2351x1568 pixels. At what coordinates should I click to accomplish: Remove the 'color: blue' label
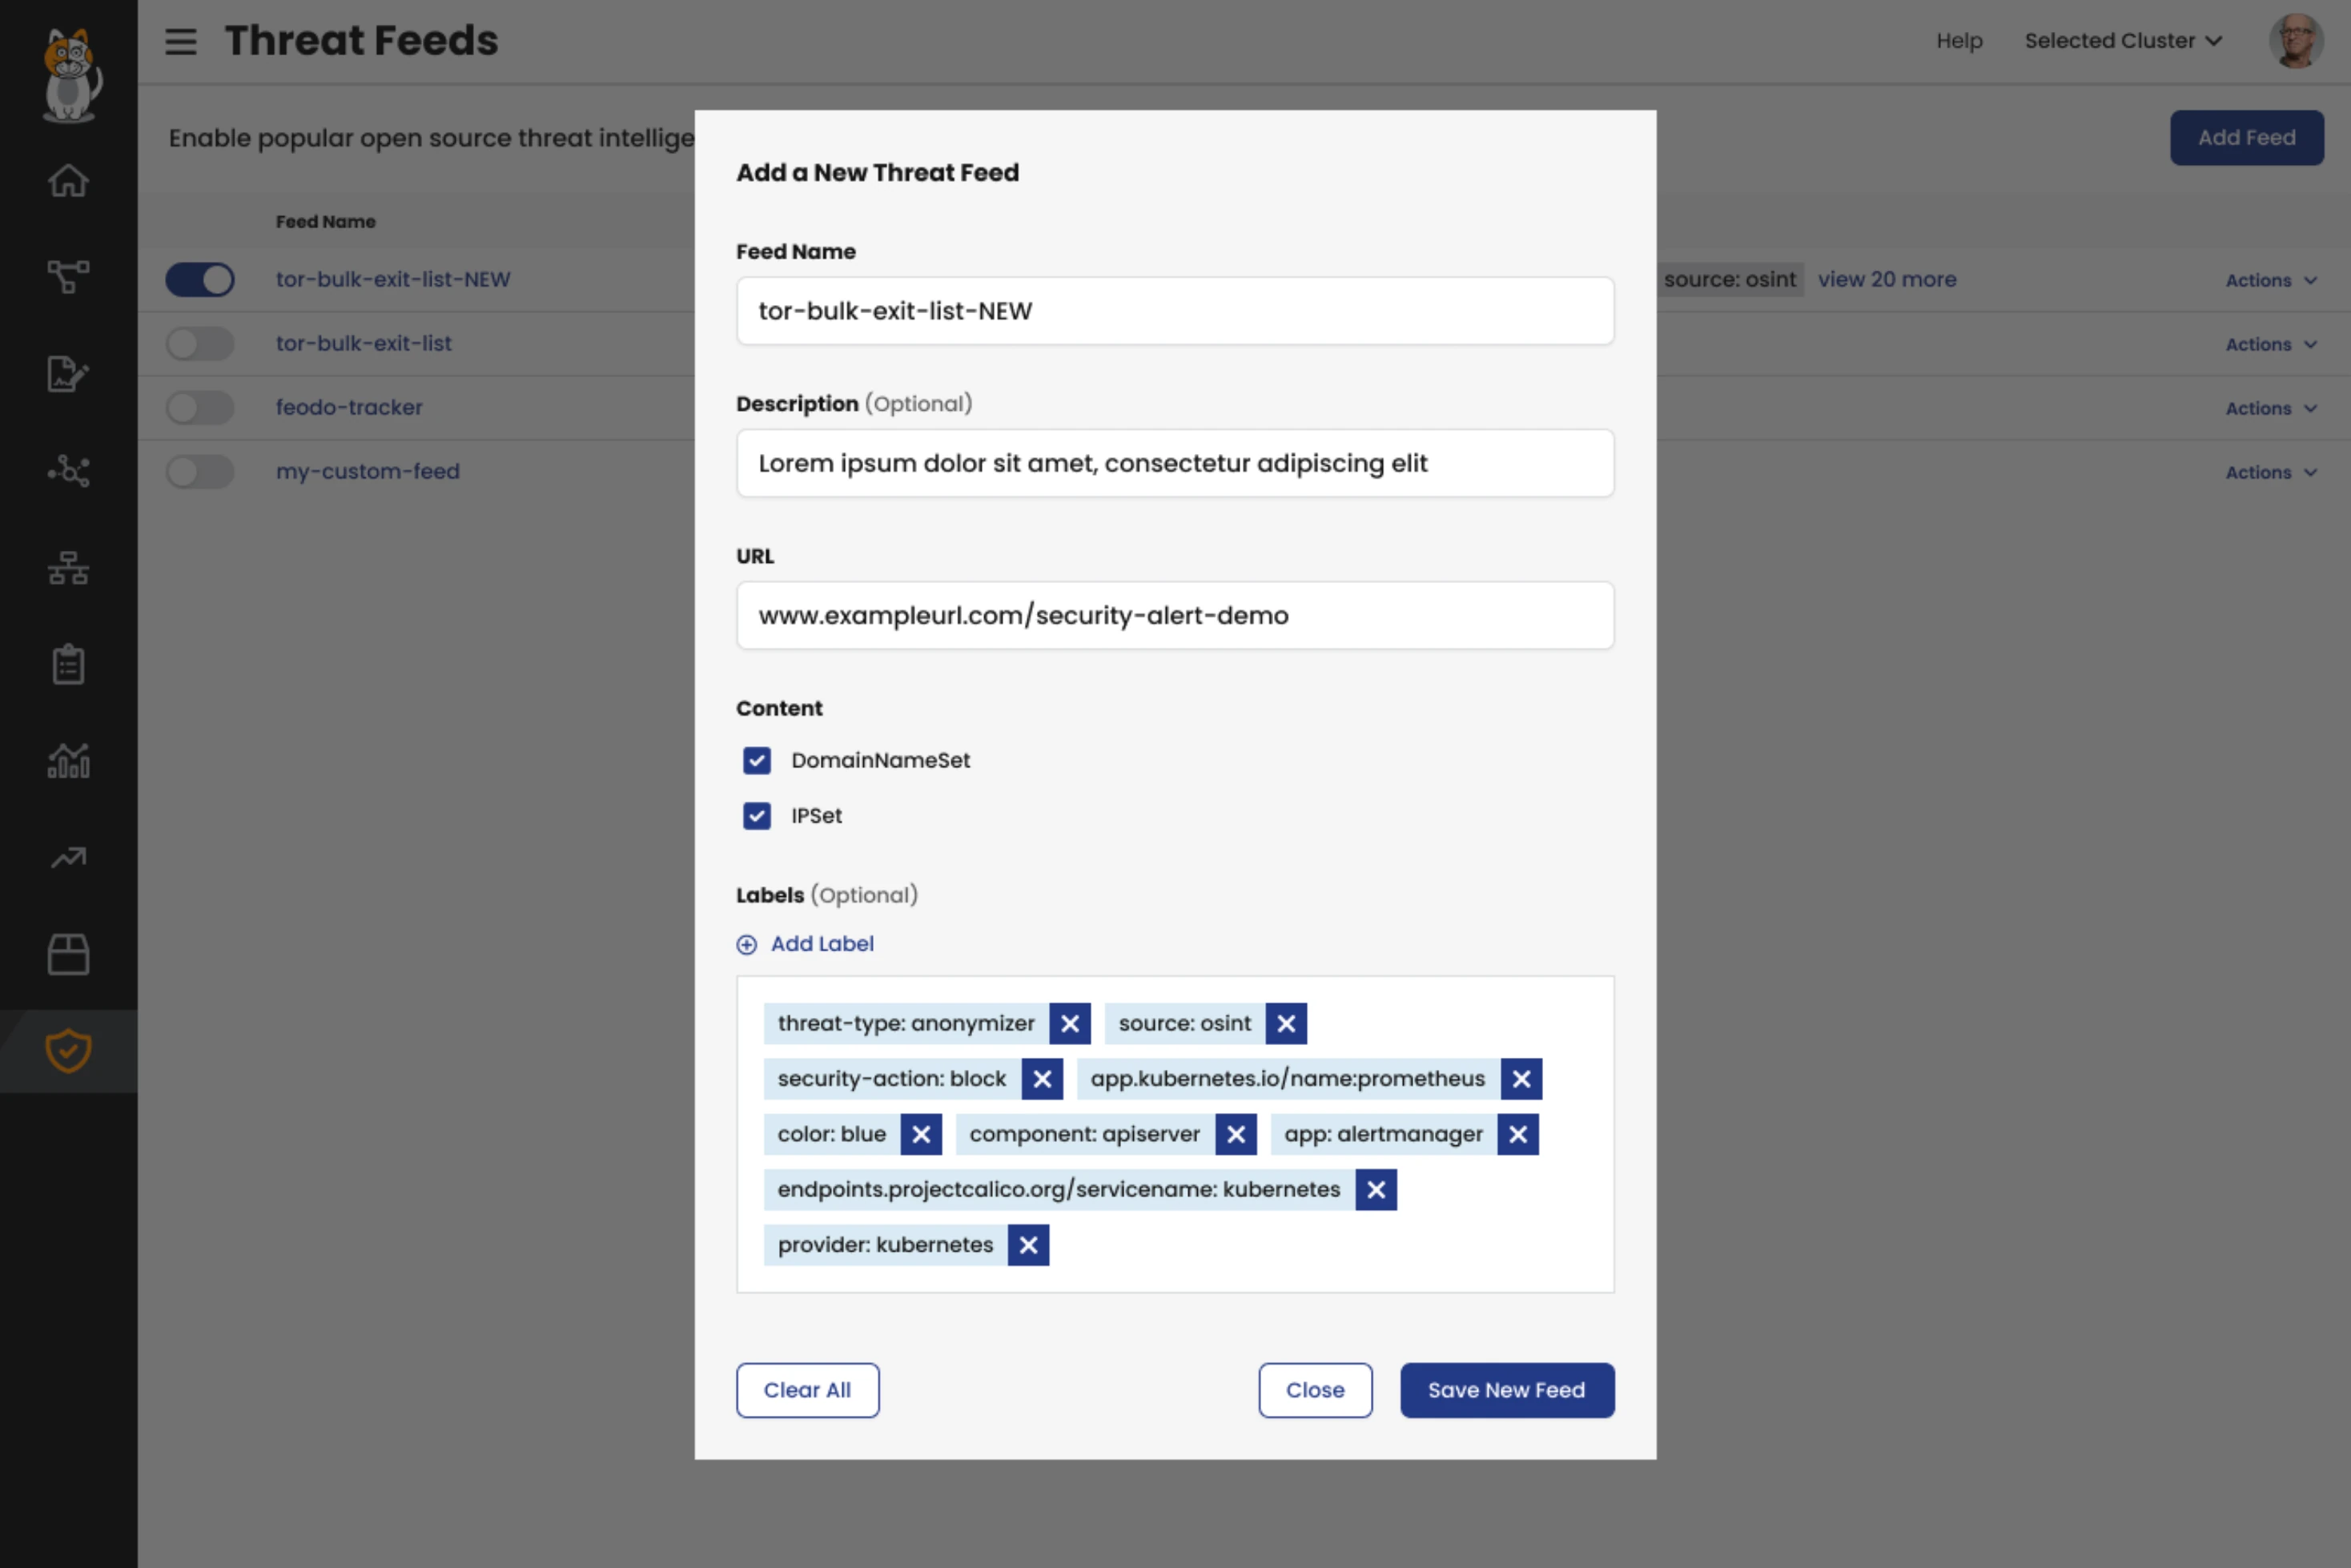click(921, 1134)
